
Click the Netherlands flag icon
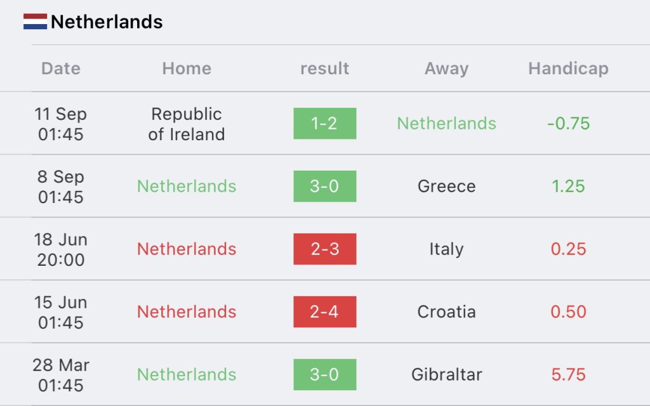(35, 22)
